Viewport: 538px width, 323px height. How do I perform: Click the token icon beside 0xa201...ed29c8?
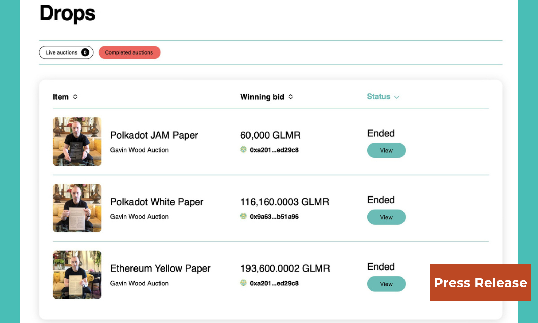pos(243,149)
